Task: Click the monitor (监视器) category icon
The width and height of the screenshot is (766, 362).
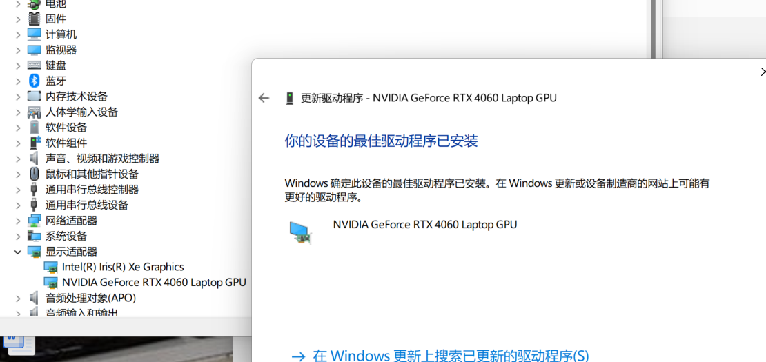Action: 35,50
